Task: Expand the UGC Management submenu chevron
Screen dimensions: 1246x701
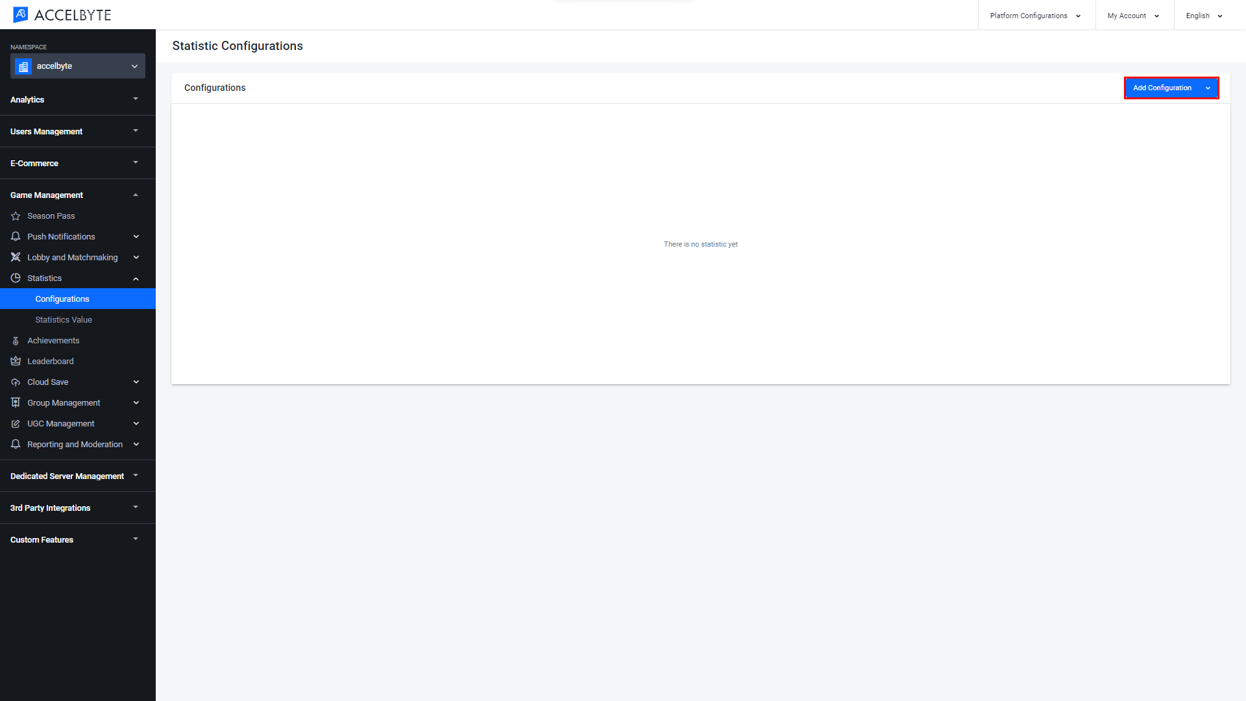Action: 136,424
